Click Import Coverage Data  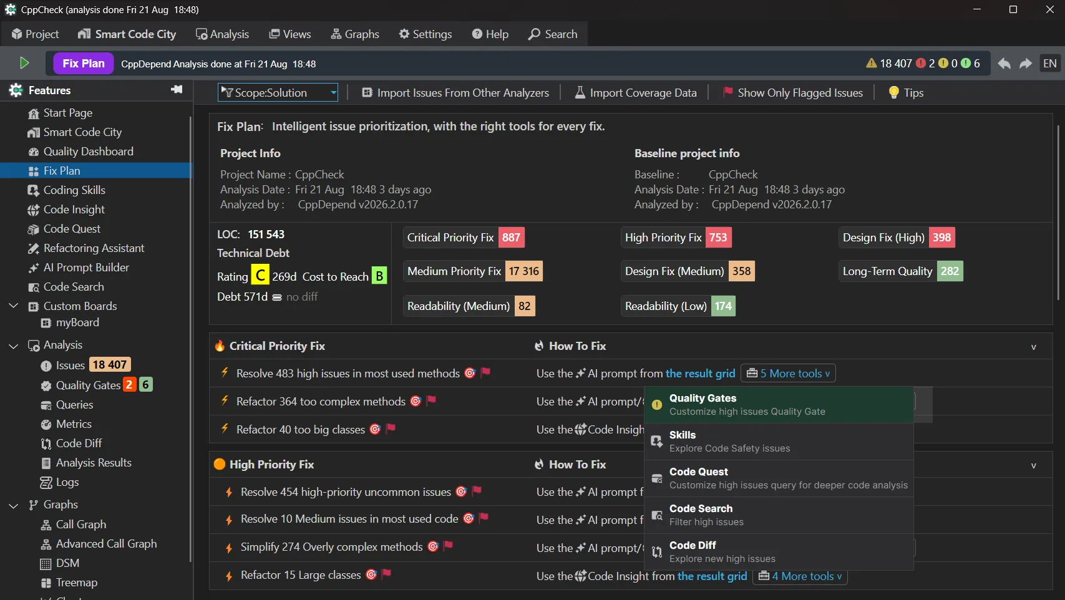click(x=635, y=92)
